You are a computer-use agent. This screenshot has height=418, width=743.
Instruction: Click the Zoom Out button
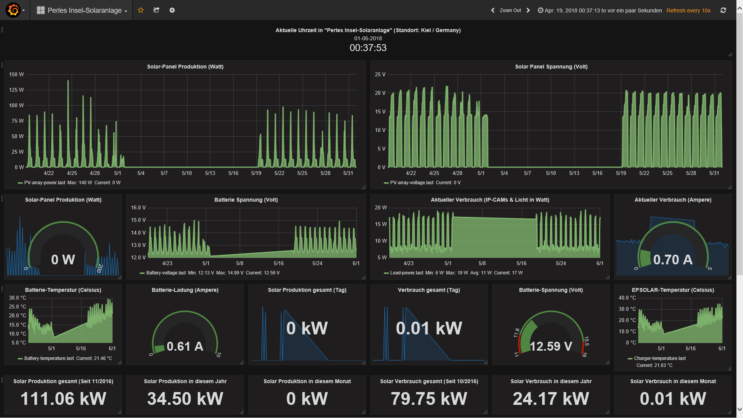510,10
